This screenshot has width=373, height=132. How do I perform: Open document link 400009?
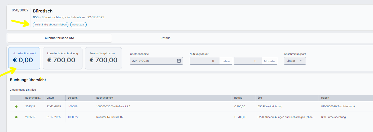pyautogui.click(x=72, y=107)
